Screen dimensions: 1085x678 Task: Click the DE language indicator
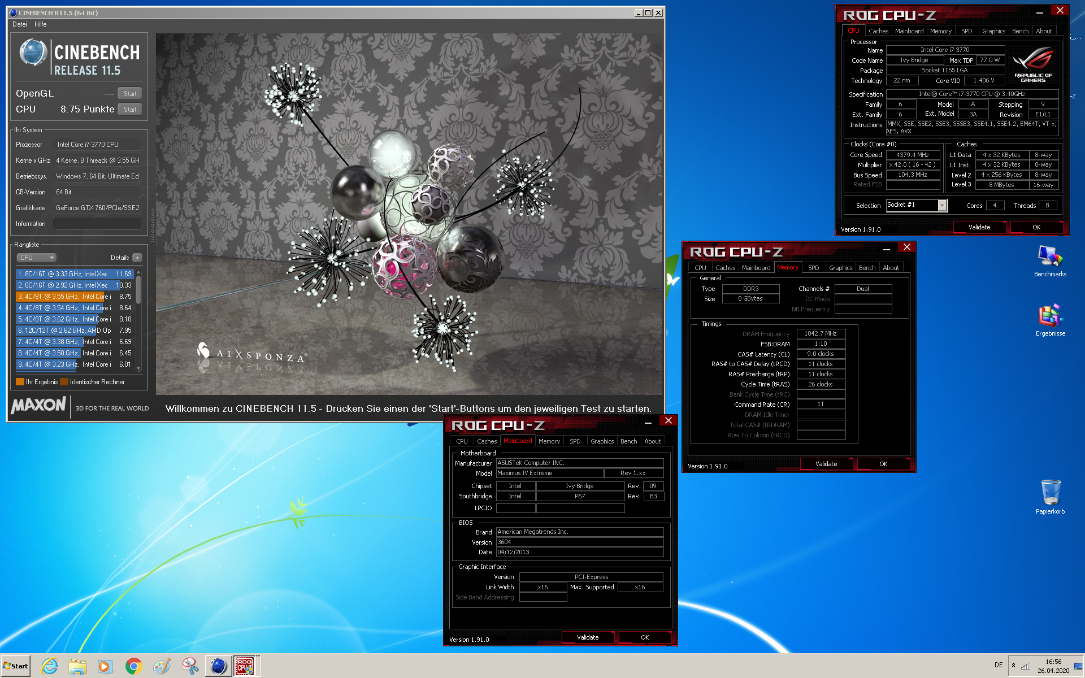tap(999, 665)
